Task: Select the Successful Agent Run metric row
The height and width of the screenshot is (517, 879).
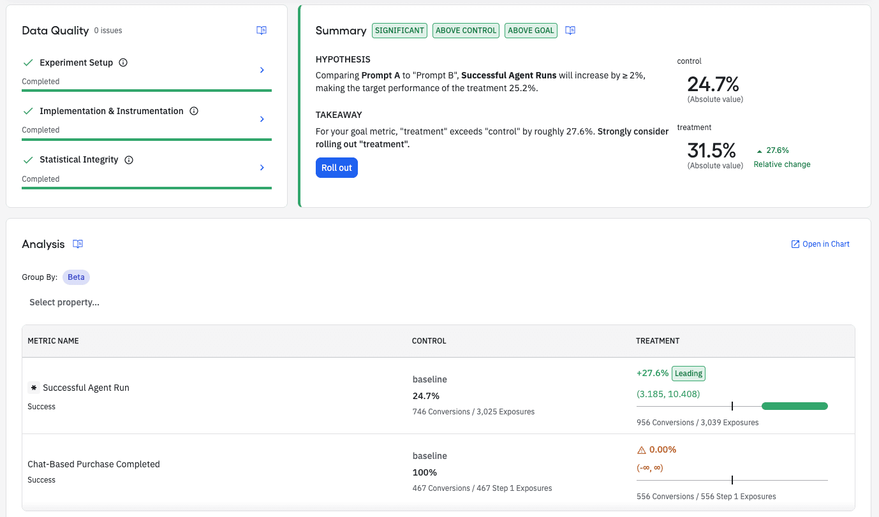Action: click(86, 388)
